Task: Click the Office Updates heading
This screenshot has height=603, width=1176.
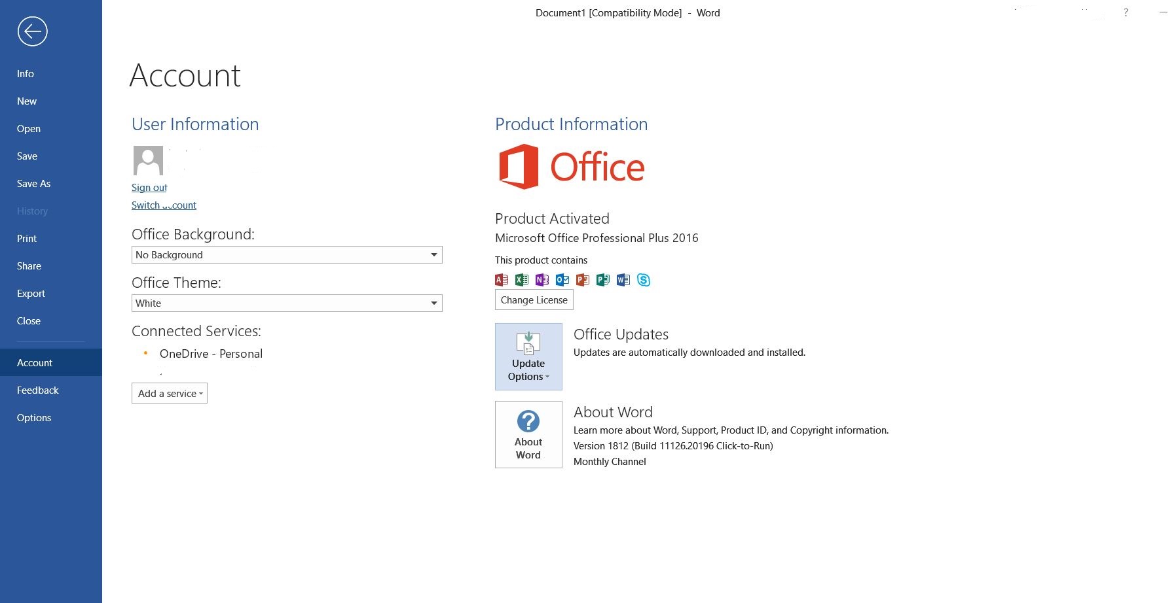Action: 621,334
